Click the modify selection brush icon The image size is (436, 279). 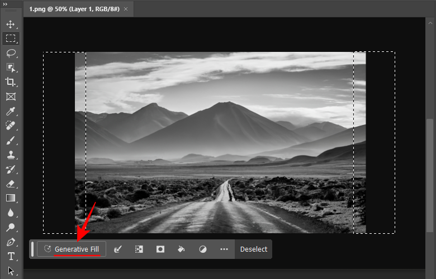(118, 249)
